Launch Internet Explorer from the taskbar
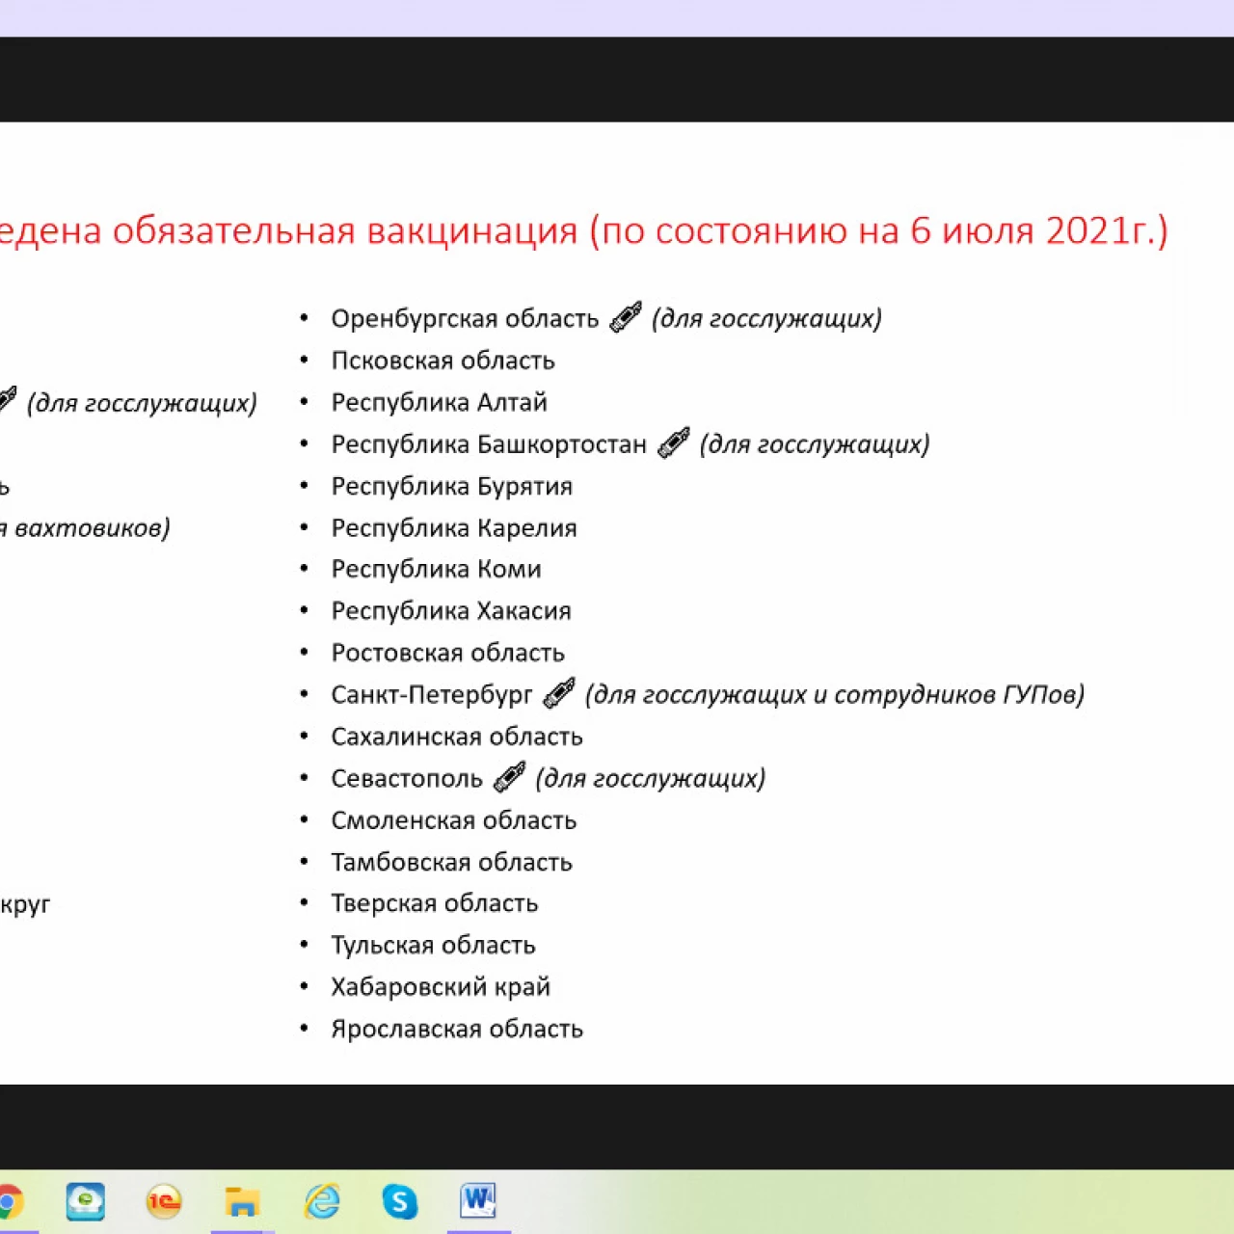1234x1234 pixels. tap(322, 1201)
